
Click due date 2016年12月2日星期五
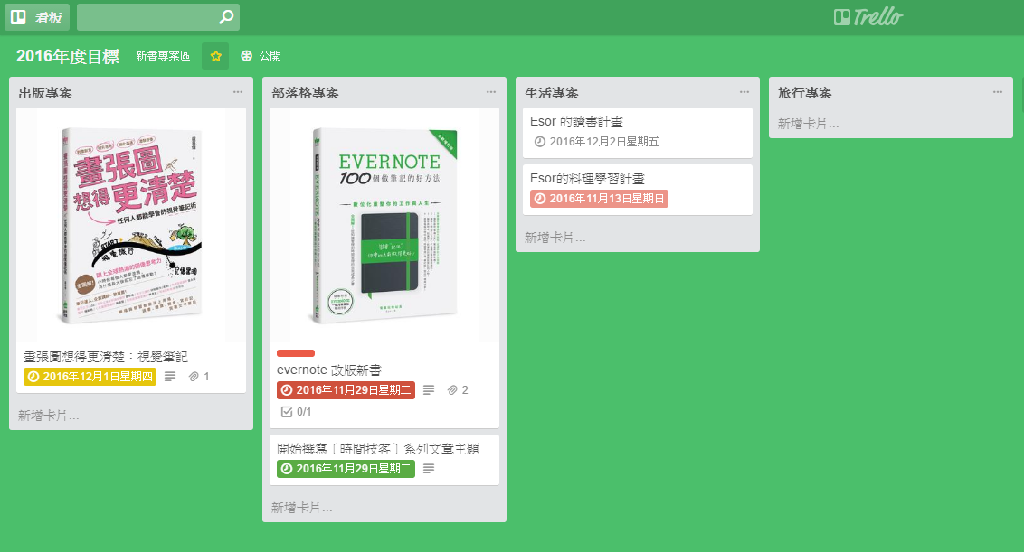[x=597, y=142]
